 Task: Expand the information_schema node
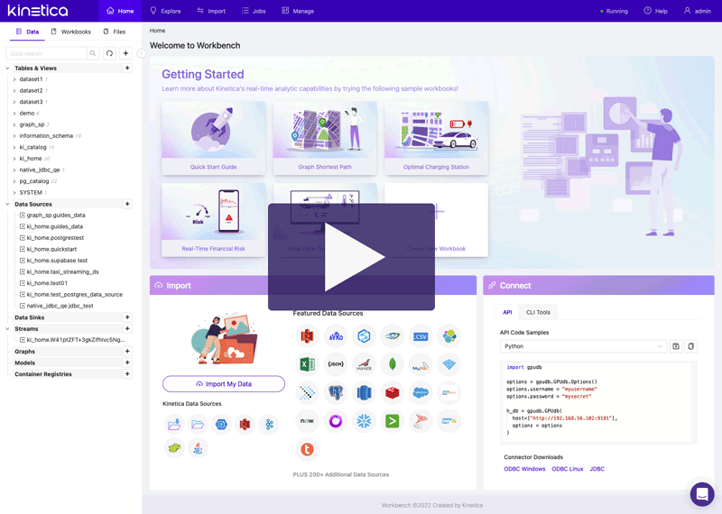pos(14,136)
